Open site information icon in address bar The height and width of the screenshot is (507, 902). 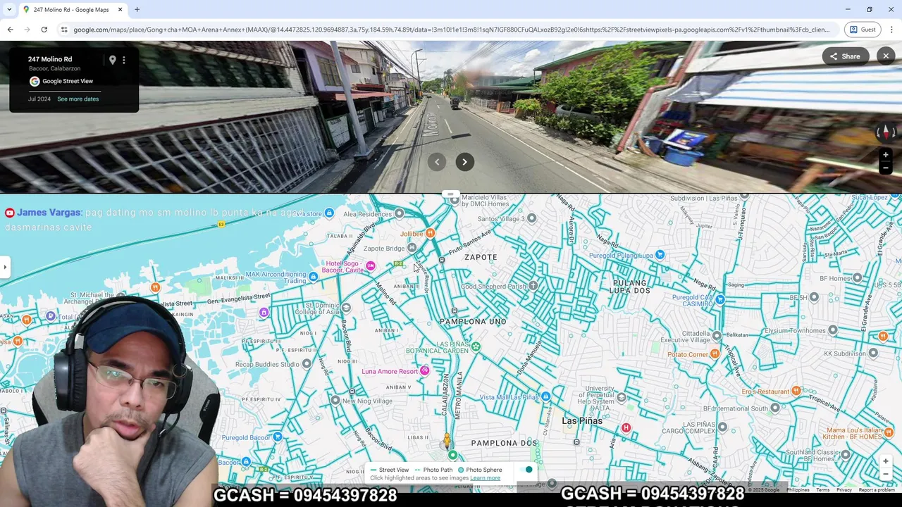(64, 30)
